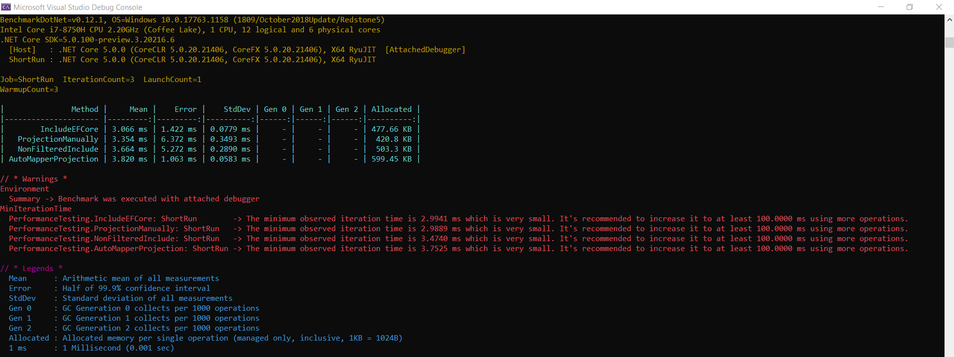
Task: Click the '[AttachedDebugger]' tag on Host line
Action: pyautogui.click(x=425, y=50)
